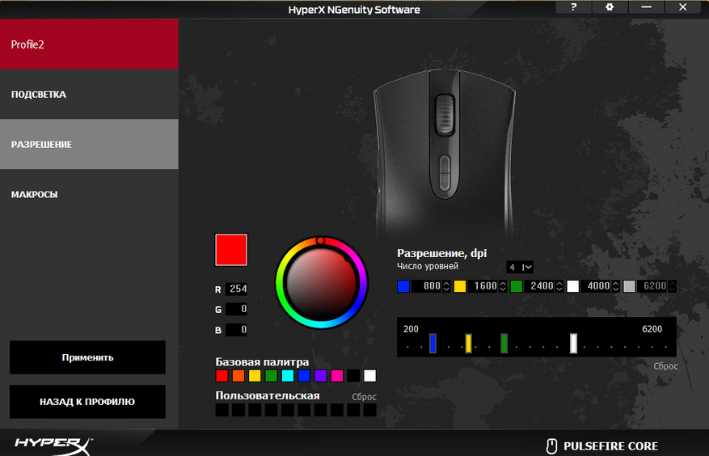The height and width of the screenshot is (456, 709).
Task: Click the DPI button on mouse image
Action: click(x=445, y=172)
